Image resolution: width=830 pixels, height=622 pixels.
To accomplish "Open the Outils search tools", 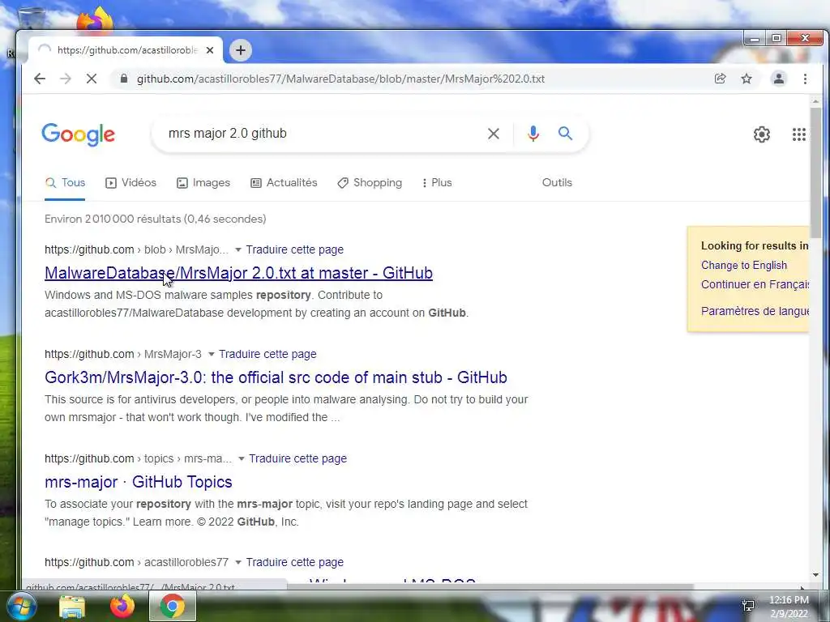I will pyautogui.click(x=557, y=182).
